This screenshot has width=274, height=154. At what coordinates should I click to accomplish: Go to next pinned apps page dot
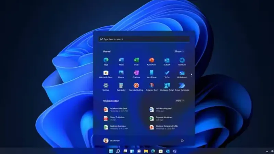click(191, 76)
